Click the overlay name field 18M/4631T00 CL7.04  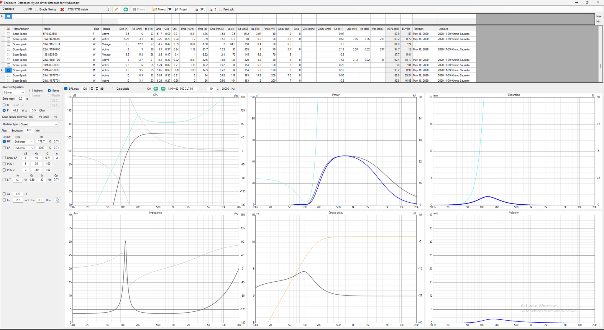[x=182, y=89]
